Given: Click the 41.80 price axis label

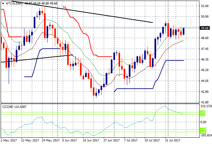Looking at the screenshot, I should [205, 102].
